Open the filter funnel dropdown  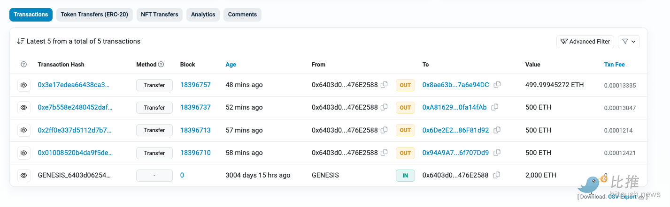point(629,42)
